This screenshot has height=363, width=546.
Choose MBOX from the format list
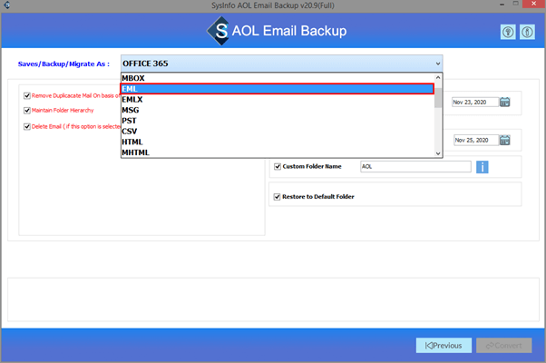point(278,78)
